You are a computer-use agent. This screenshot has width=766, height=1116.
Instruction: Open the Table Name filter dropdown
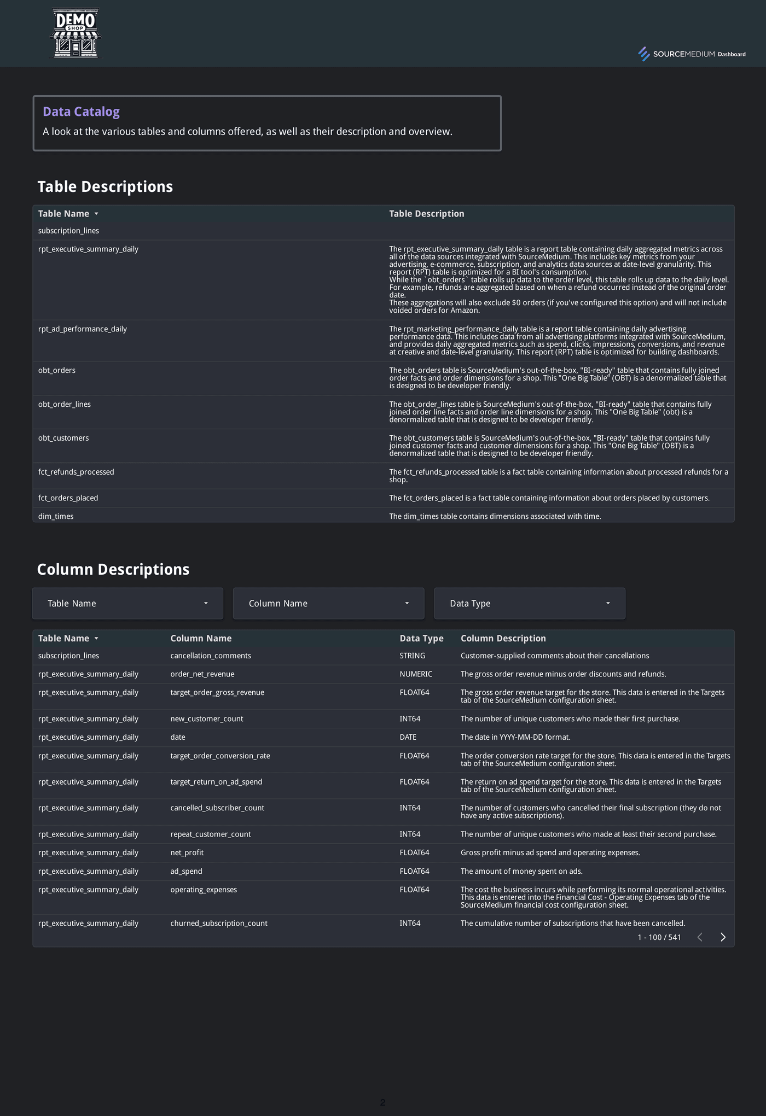pyautogui.click(x=127, y=603)
